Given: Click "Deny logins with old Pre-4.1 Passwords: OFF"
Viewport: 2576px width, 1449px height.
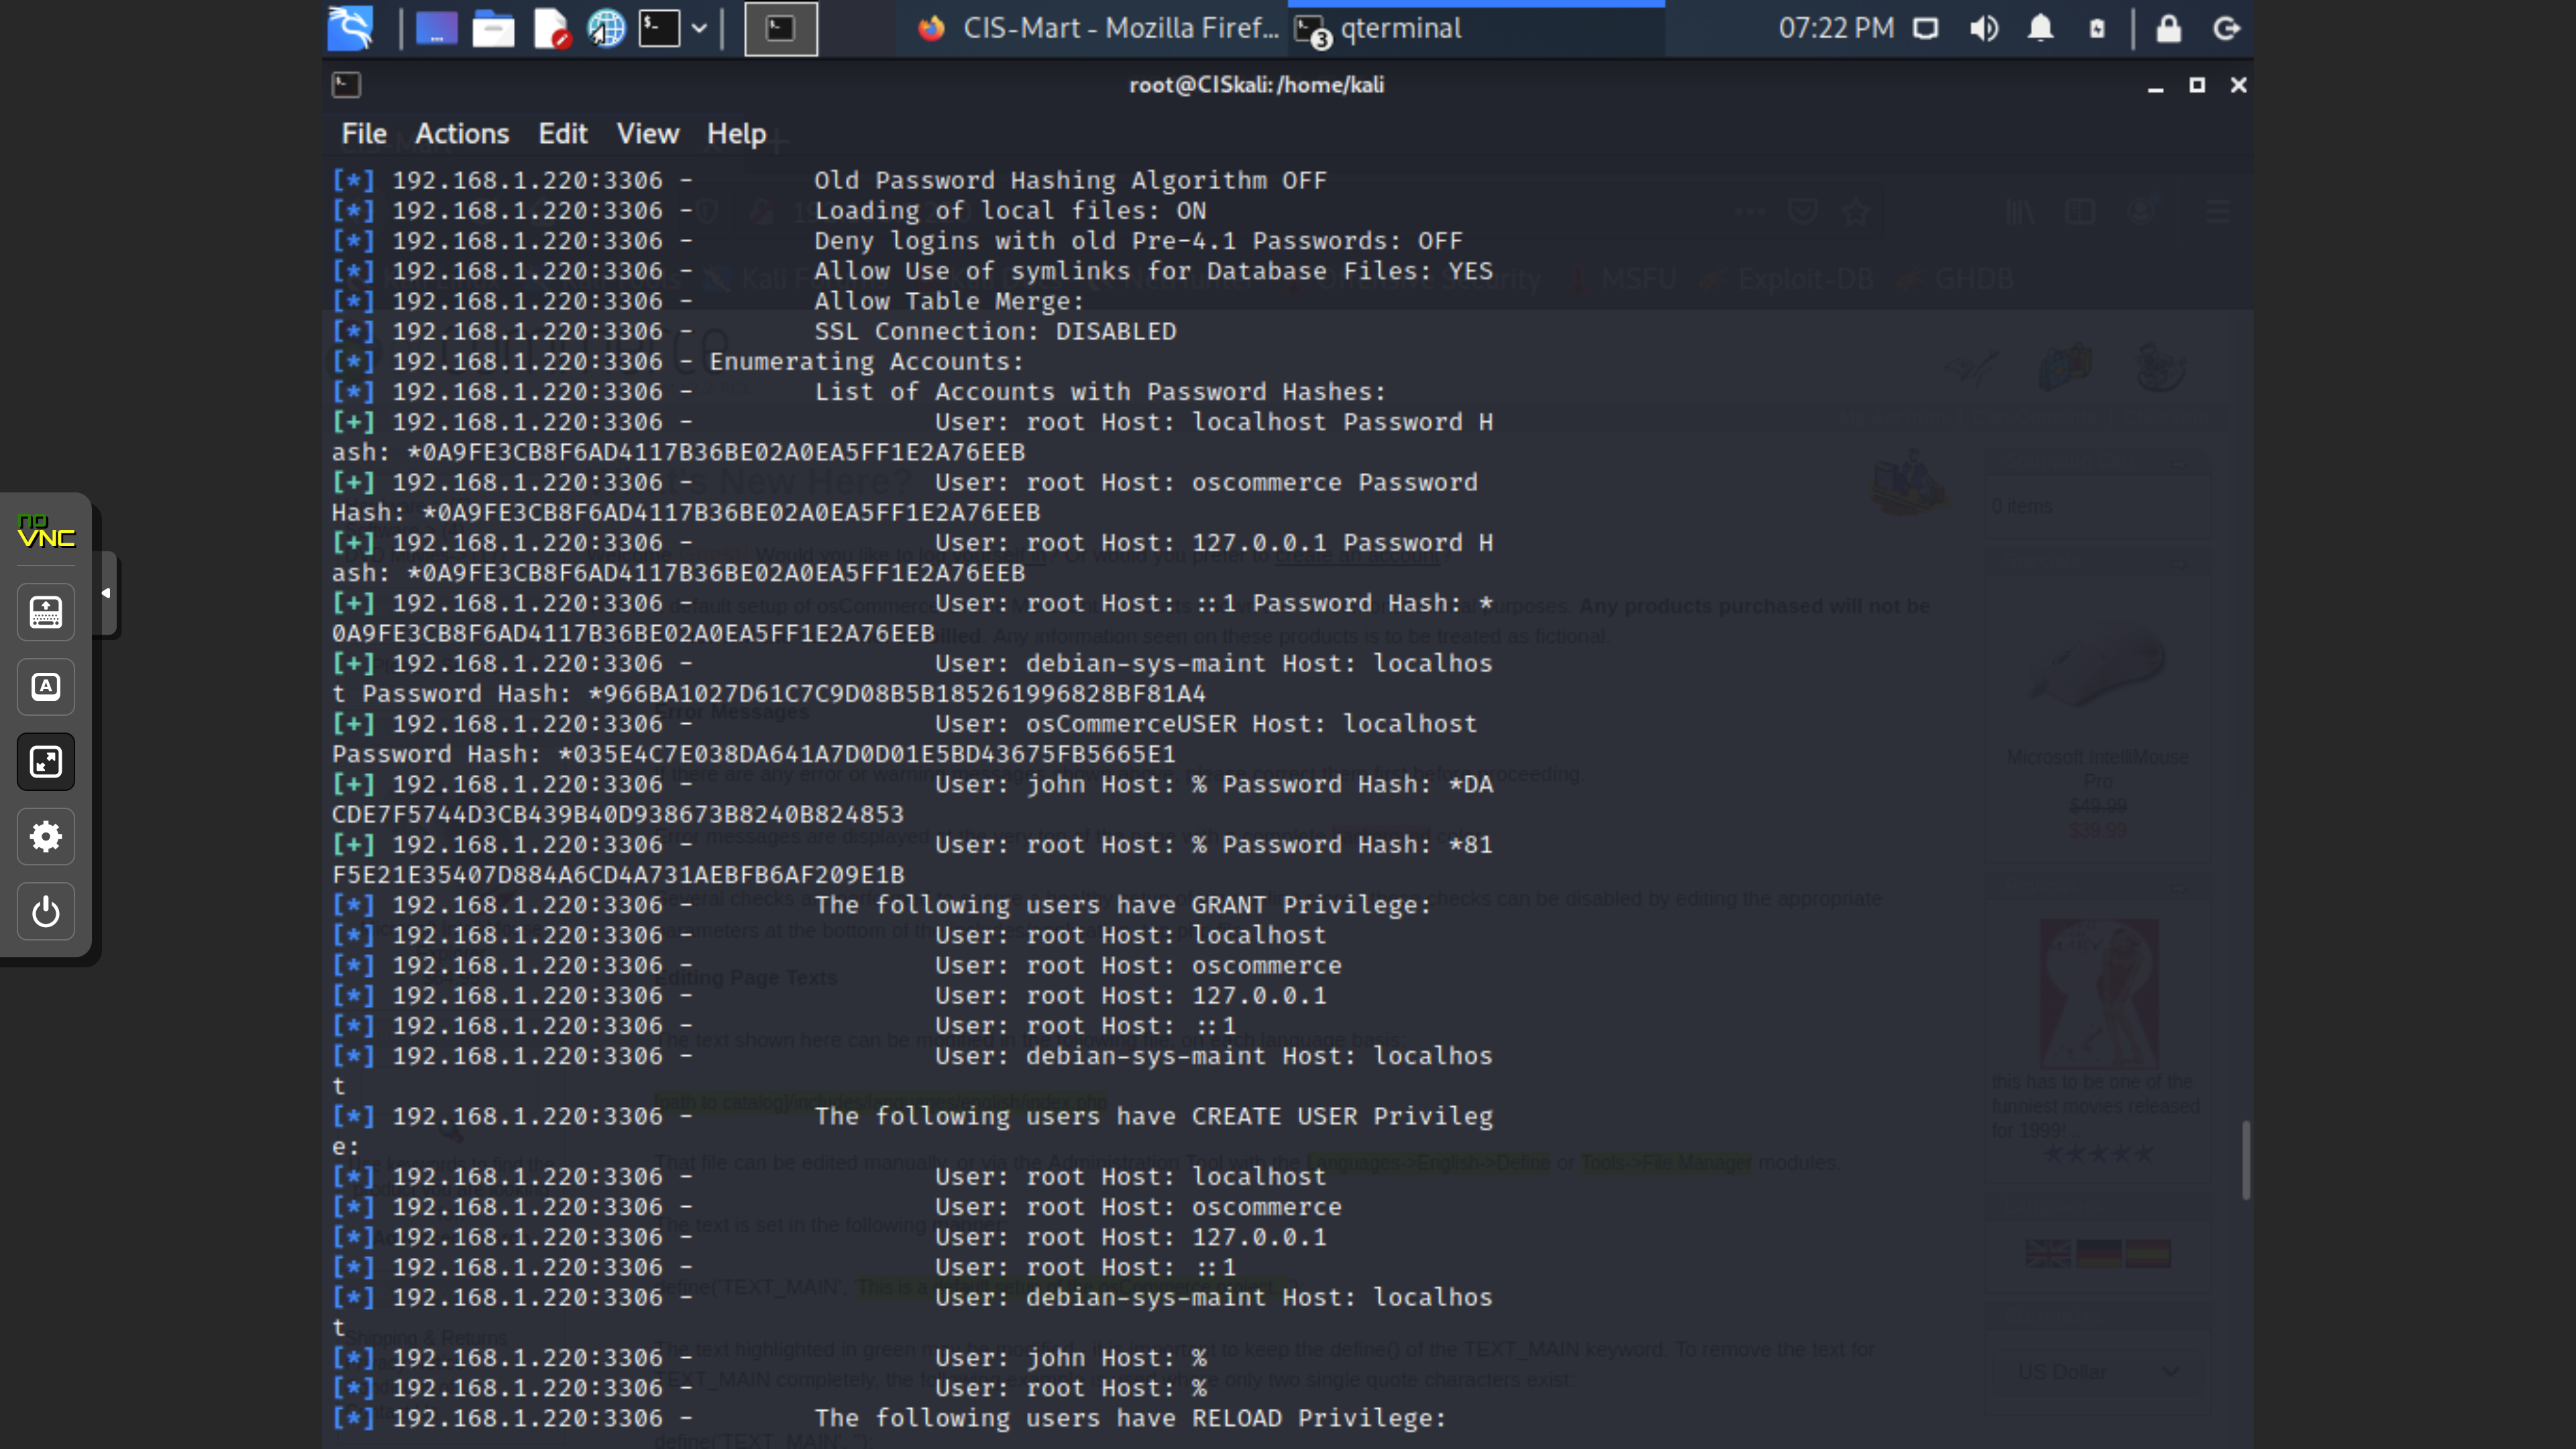Looking at the screenshot, I should pos(1138,241).
